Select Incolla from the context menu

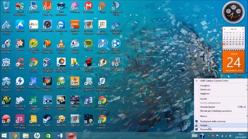(x=221, y=99)
